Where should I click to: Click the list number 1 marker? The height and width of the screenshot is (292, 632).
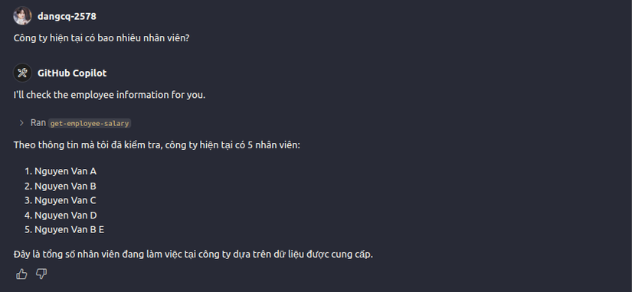click(x=28, y=172)
